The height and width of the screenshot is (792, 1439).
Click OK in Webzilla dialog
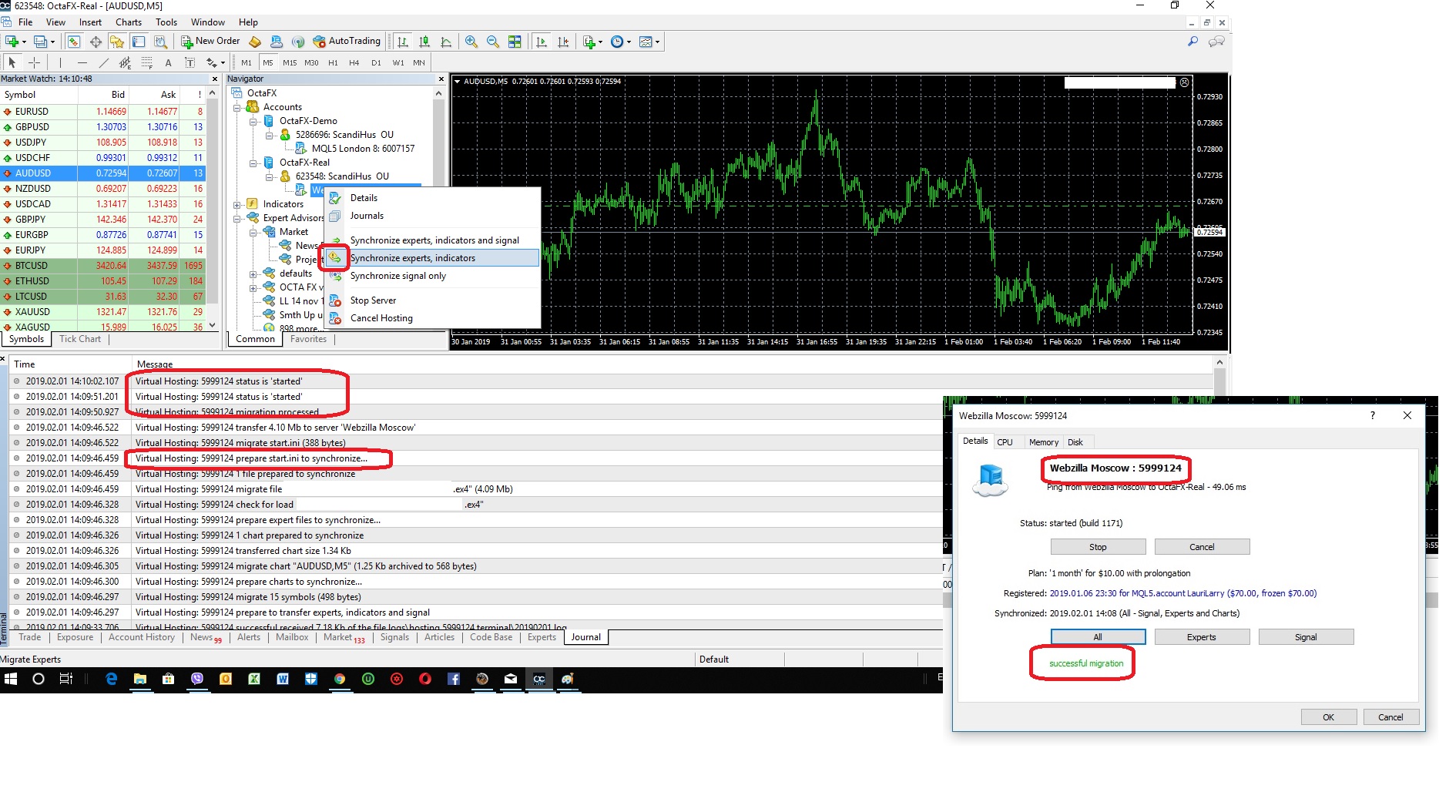(x=1328, y=717)
